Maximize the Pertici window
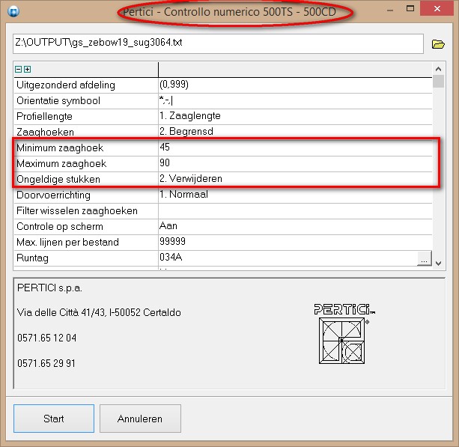459x447 pixels. pyautogui.click(x=410, y=9)
